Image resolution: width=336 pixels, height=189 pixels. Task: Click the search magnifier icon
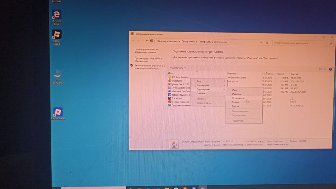pyautogui.click(x=331, y=43)
